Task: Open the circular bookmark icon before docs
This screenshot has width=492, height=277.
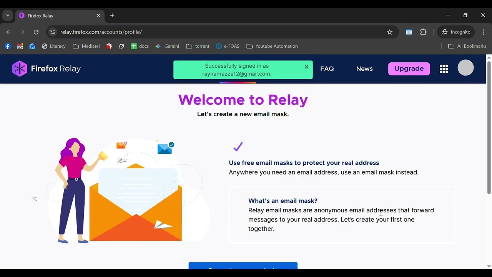Action: coord(121,46)
